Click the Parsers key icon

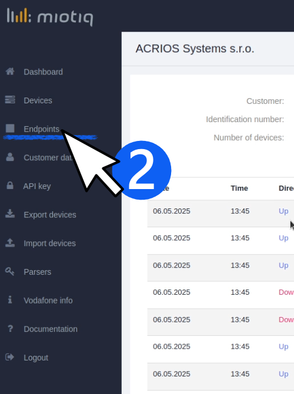tap(10, 271)
